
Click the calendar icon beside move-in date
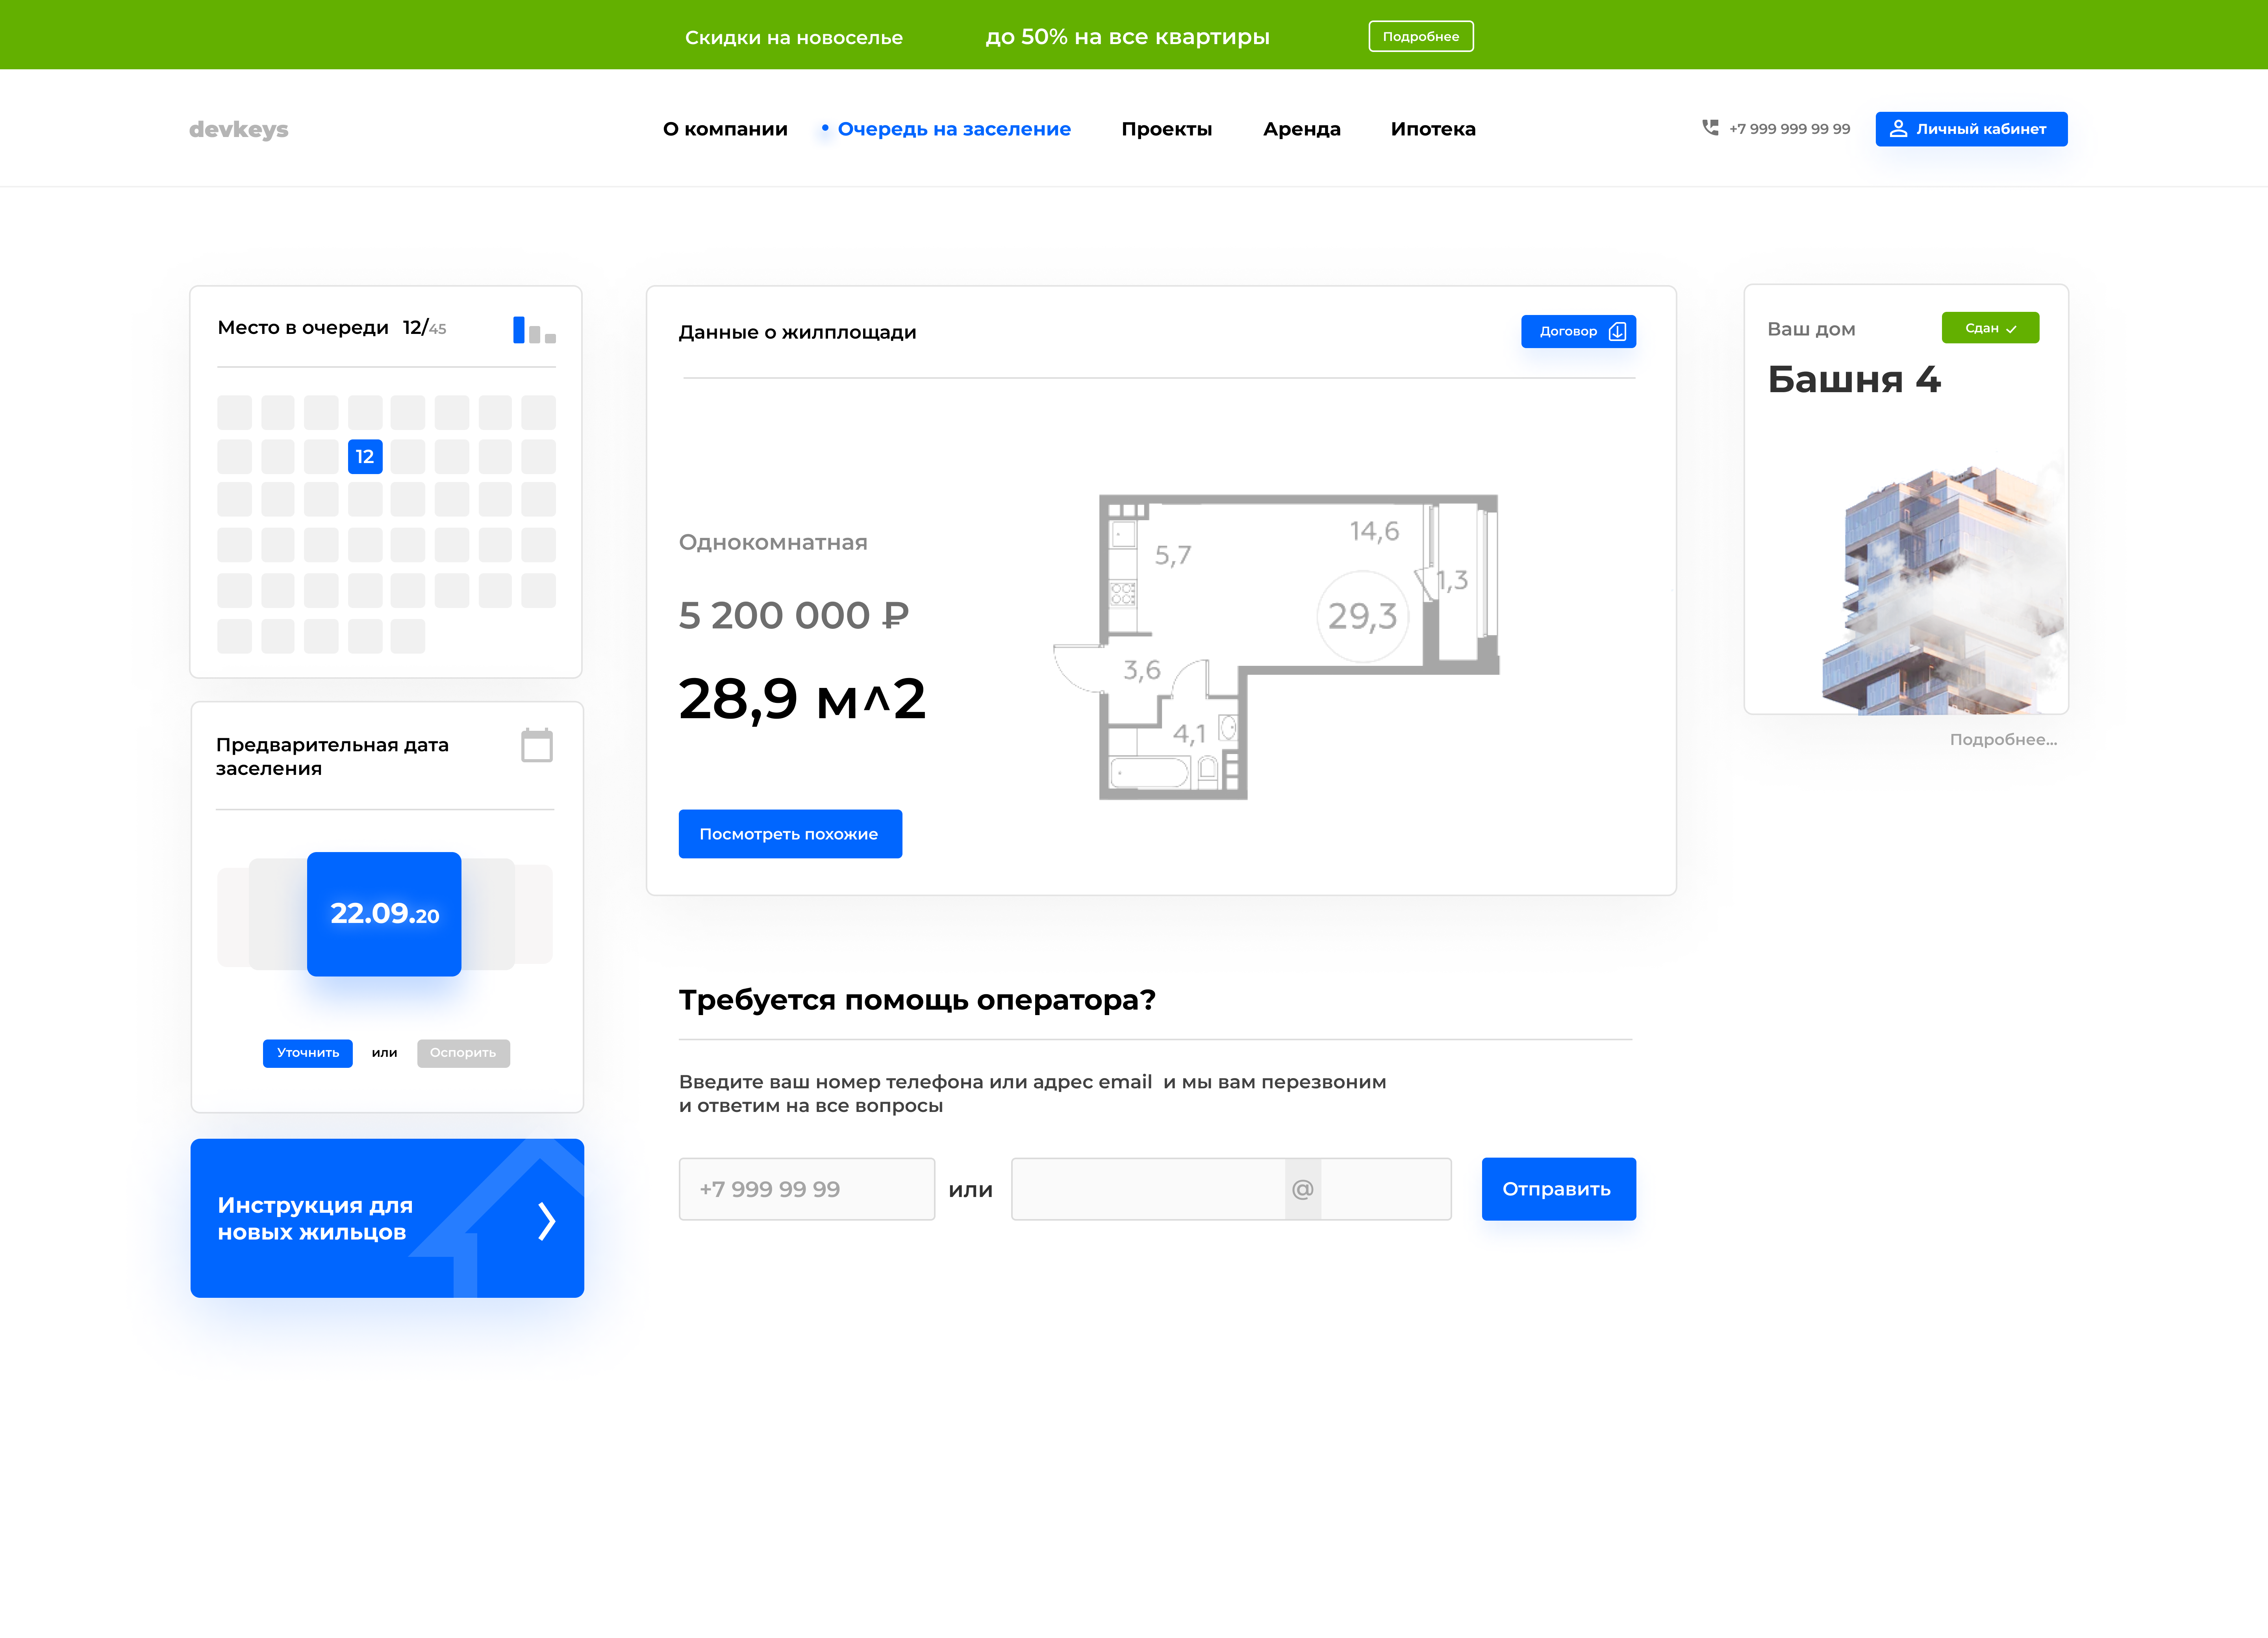tap(537, 745)
